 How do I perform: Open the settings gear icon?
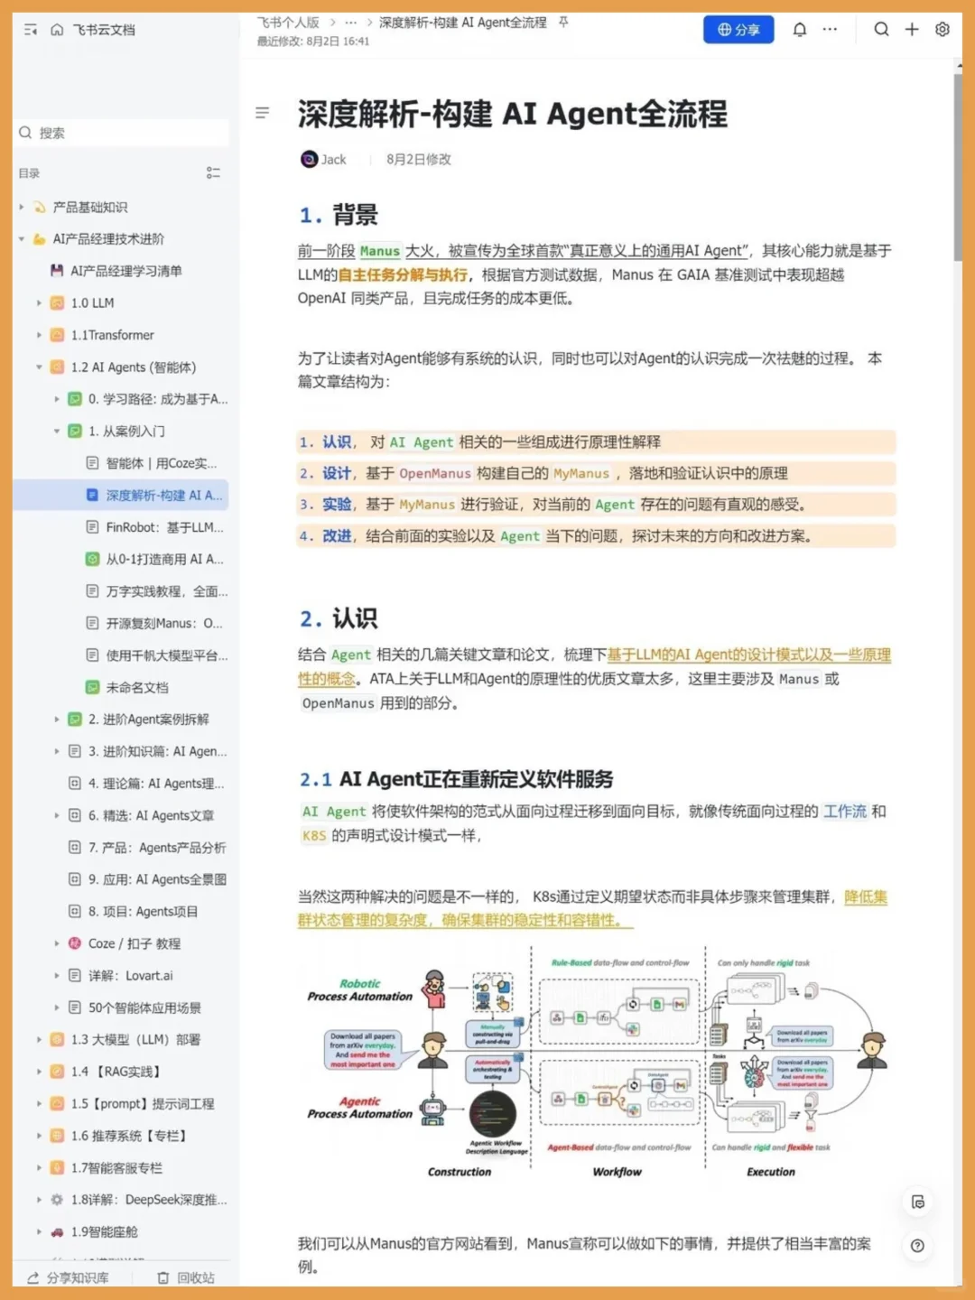point(942,29)
